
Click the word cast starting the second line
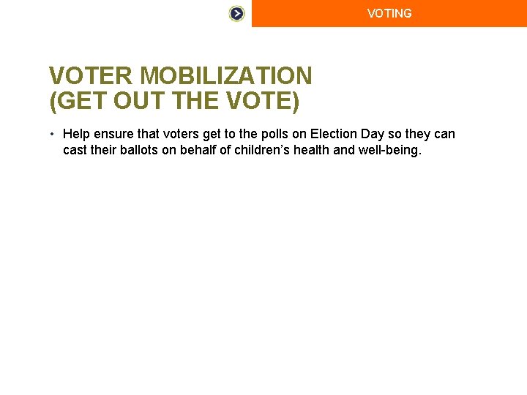point(75,151)
